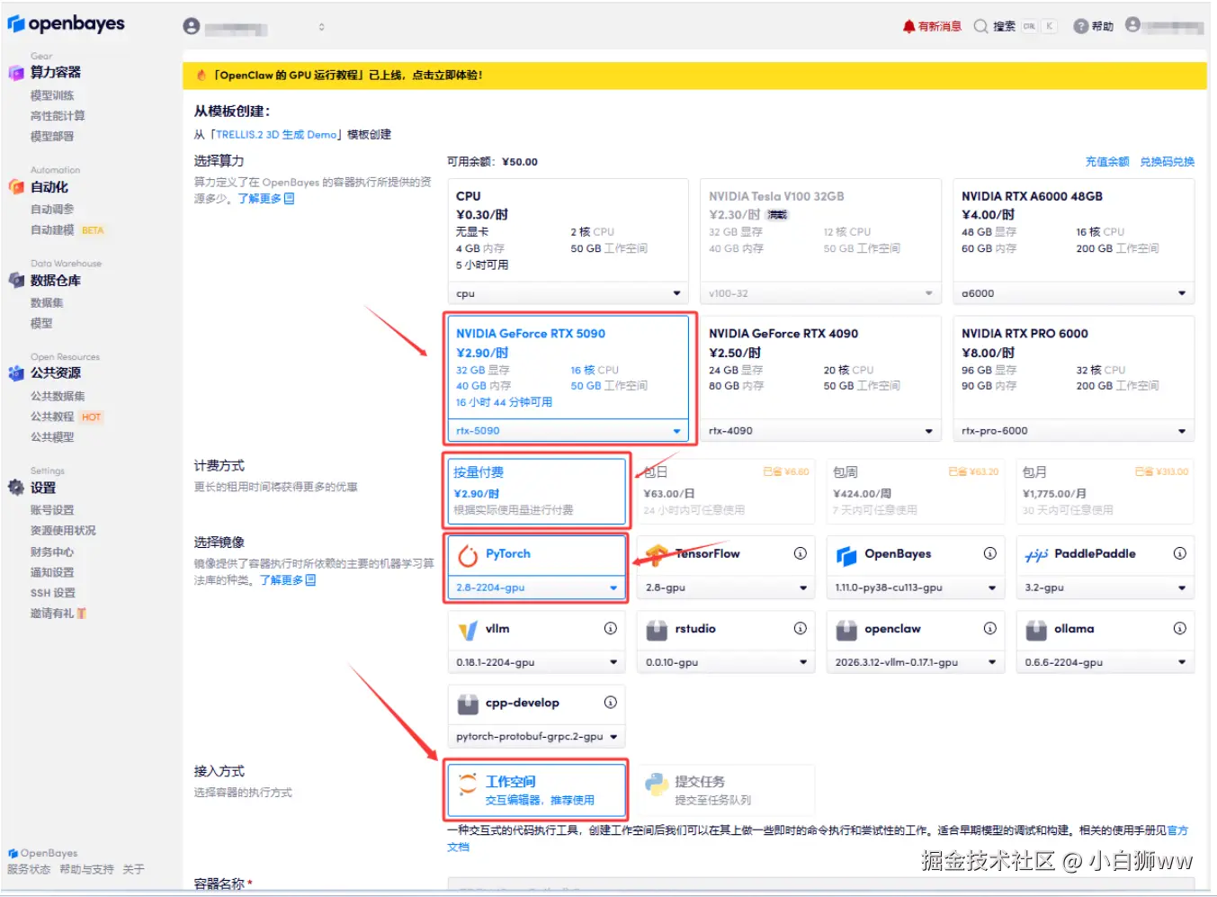Open the ollama 0.6.6-2204-gpu dropdown
This screenshot has height=897, width=1217.
(1105, 662)
